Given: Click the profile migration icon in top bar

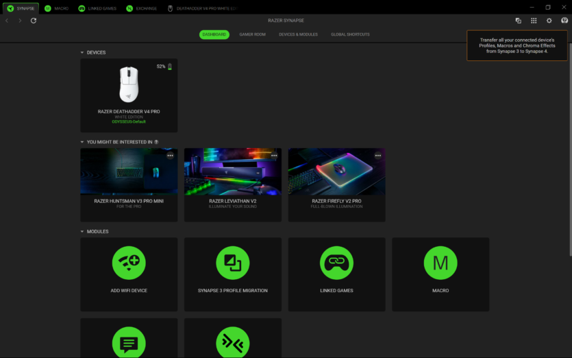Looking at the screenshot, I should click(518, 21).
